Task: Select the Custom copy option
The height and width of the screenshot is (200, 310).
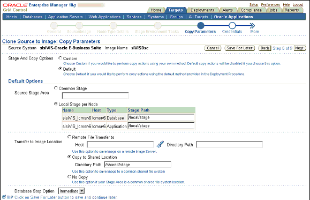Action: click(x=60, y=58)
